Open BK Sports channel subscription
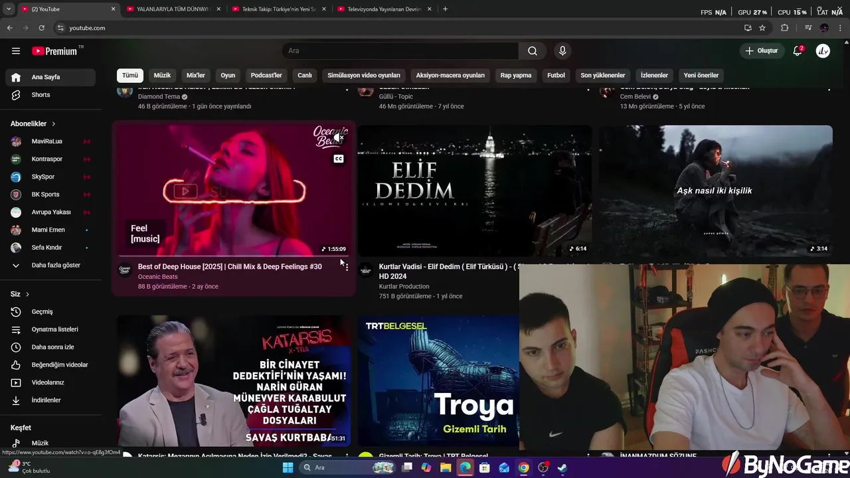 click(x=50, y=195)
